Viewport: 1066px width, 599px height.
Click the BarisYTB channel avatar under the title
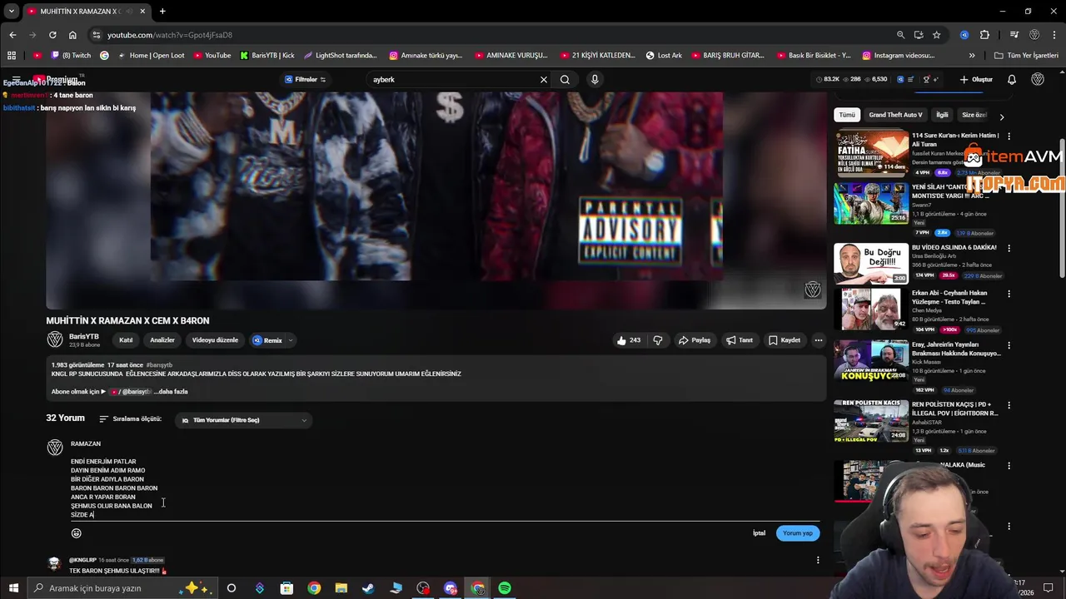point(55,339)
